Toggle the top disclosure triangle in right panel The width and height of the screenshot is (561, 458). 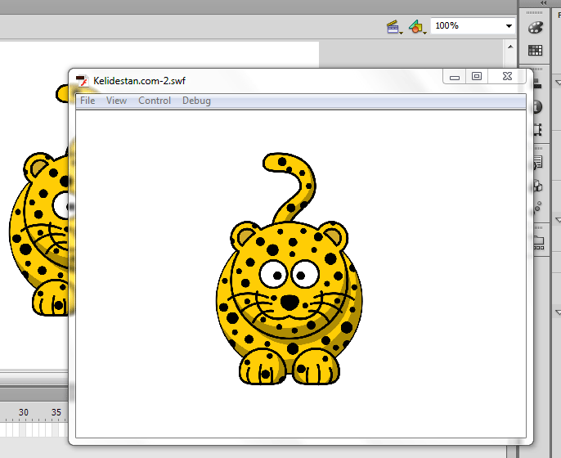[558, 83]
